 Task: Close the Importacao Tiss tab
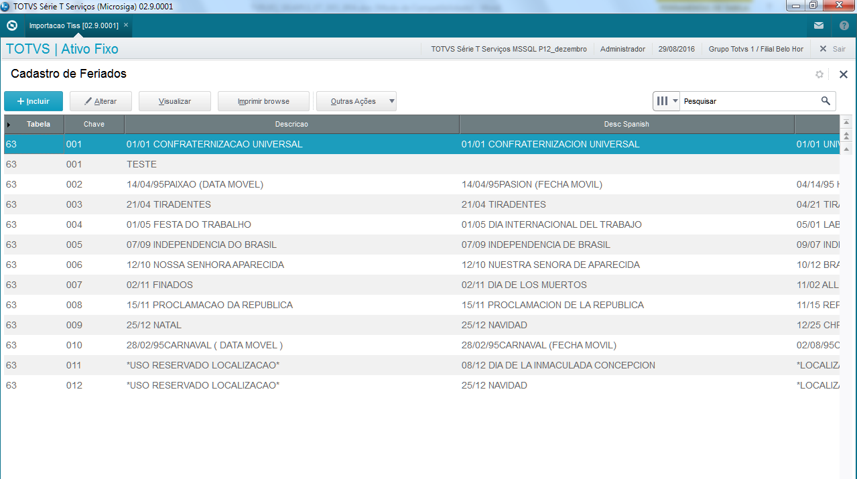126,25
